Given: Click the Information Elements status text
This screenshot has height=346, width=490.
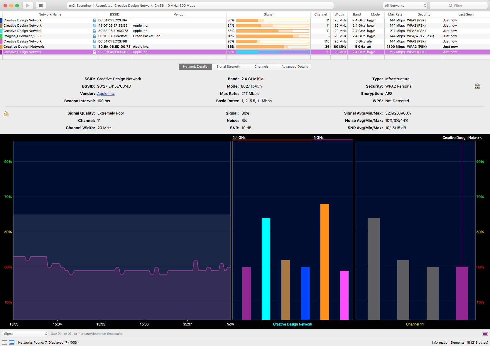Looking at the screenshot, I should pos(460,342).
